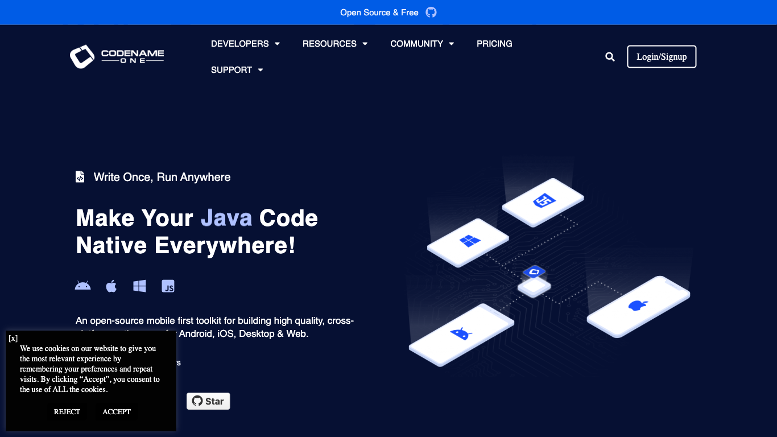Screen dimensions: 777x437
Task: Expand the Community menu
Action: pyautogui.click(x=422, y=44)
